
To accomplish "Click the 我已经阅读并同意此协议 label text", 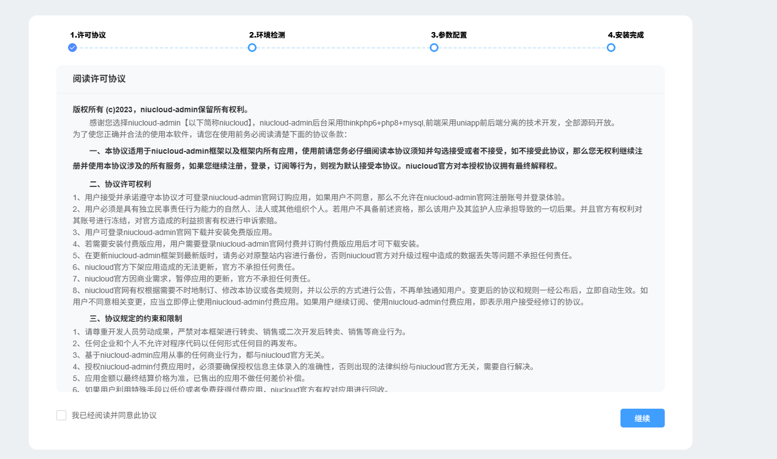I will [x=114, y=415].
